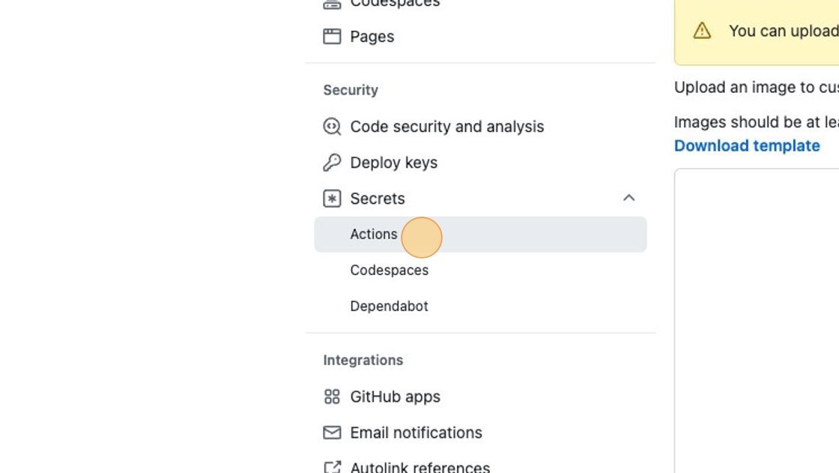Open Email notifications settings
The width and height of the screenshot is (839, 473).
tap(416, 433)
